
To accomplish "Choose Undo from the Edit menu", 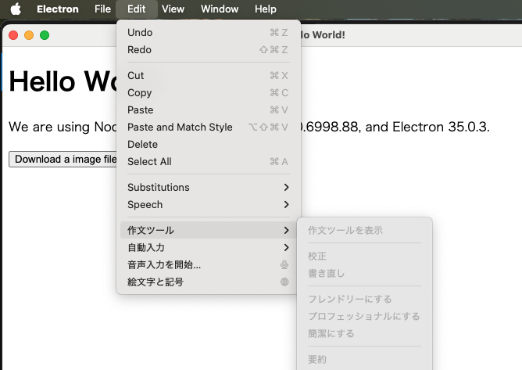I will (209, 32).
